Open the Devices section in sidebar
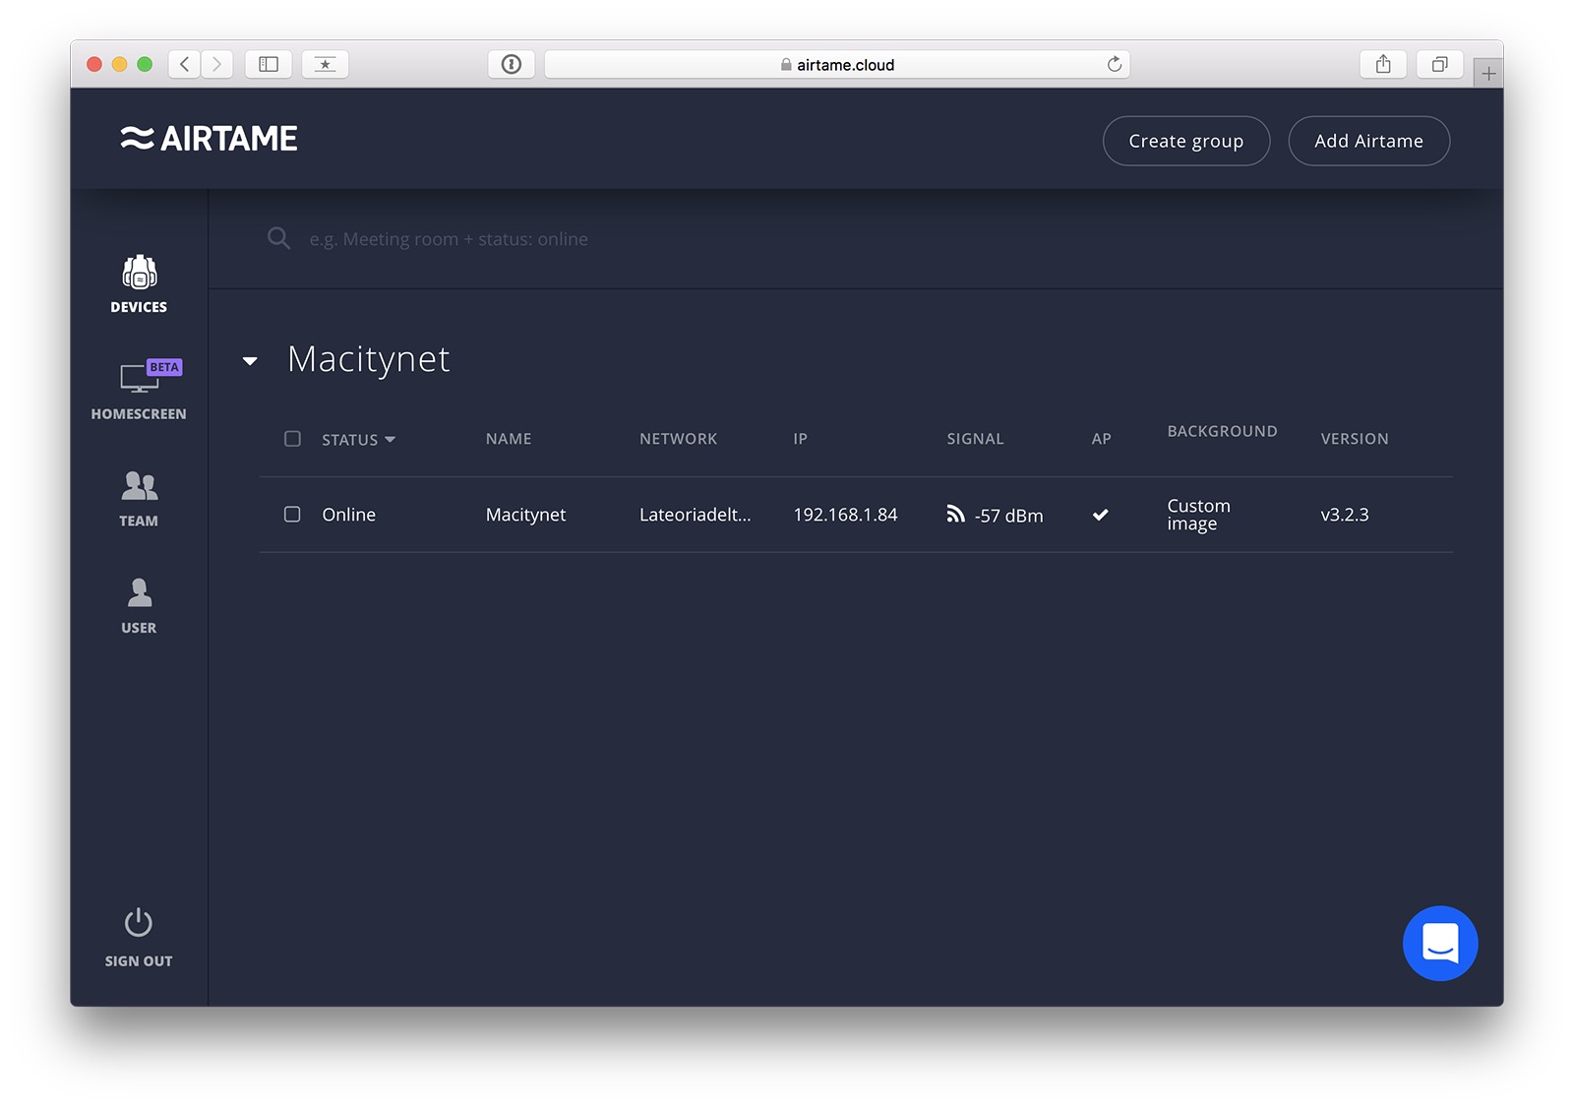 pos(139,284)
